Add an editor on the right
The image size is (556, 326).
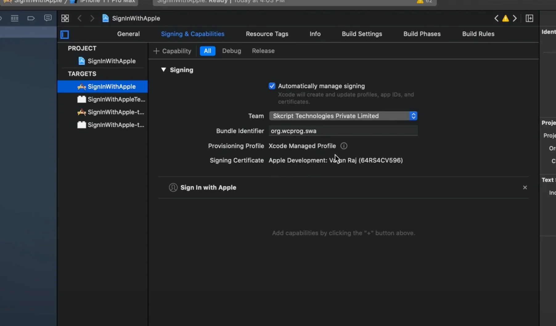529,18
